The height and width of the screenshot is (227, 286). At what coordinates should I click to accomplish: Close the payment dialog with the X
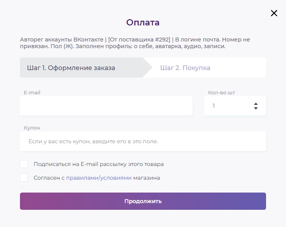coord(274,13)
